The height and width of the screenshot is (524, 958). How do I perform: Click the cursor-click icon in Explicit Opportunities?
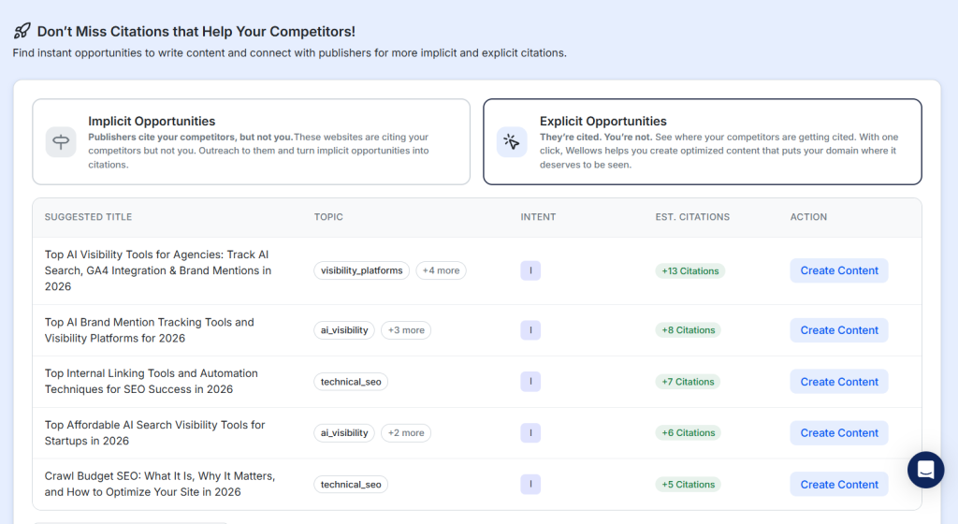[512, 142]
